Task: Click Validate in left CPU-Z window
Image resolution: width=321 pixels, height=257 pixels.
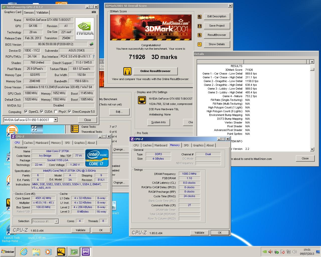Action: point(81,230)
